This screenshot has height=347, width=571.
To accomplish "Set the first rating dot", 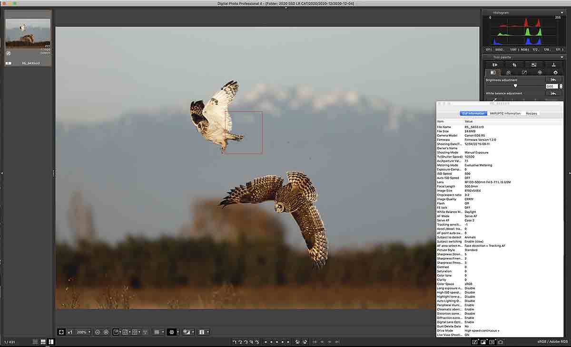I will click(x=266, y=342).
